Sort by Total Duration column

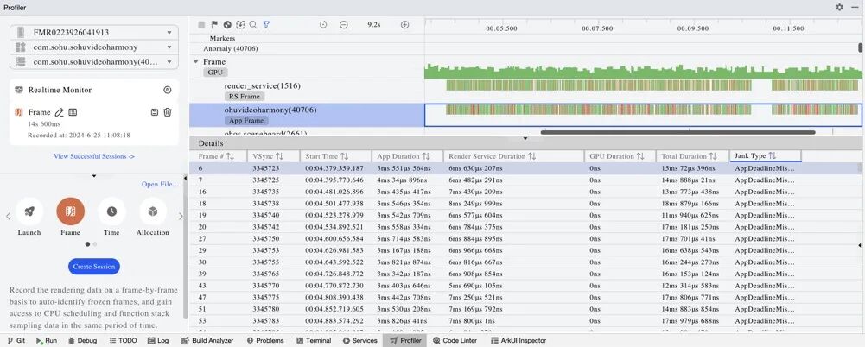[x=713, y=156]
